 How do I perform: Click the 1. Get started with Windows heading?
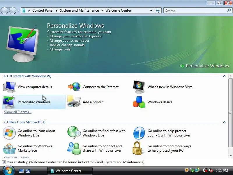pos(27,76)
